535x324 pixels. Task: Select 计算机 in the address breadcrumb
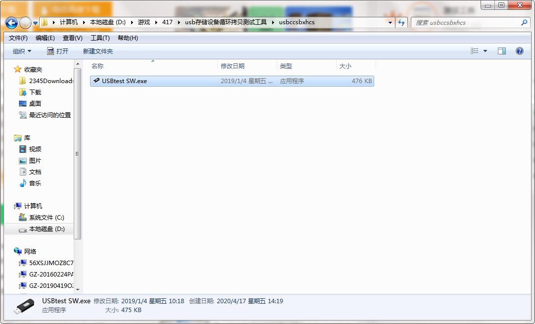(69, 22)
